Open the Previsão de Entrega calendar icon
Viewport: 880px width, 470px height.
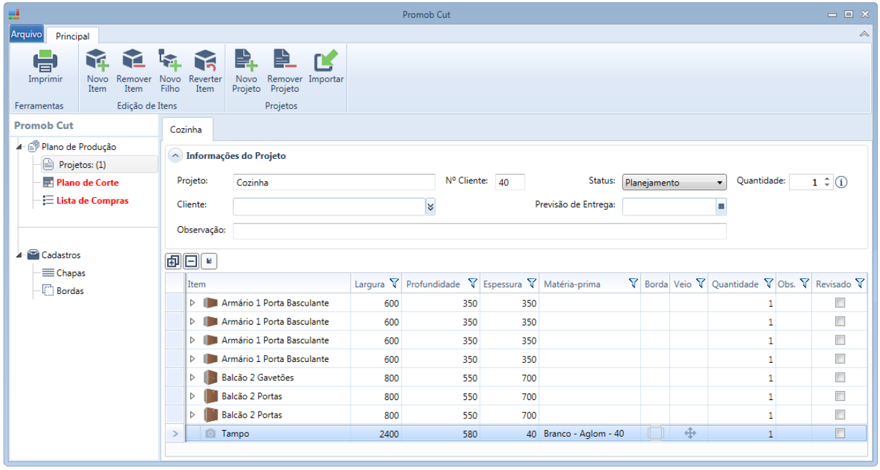721,206
